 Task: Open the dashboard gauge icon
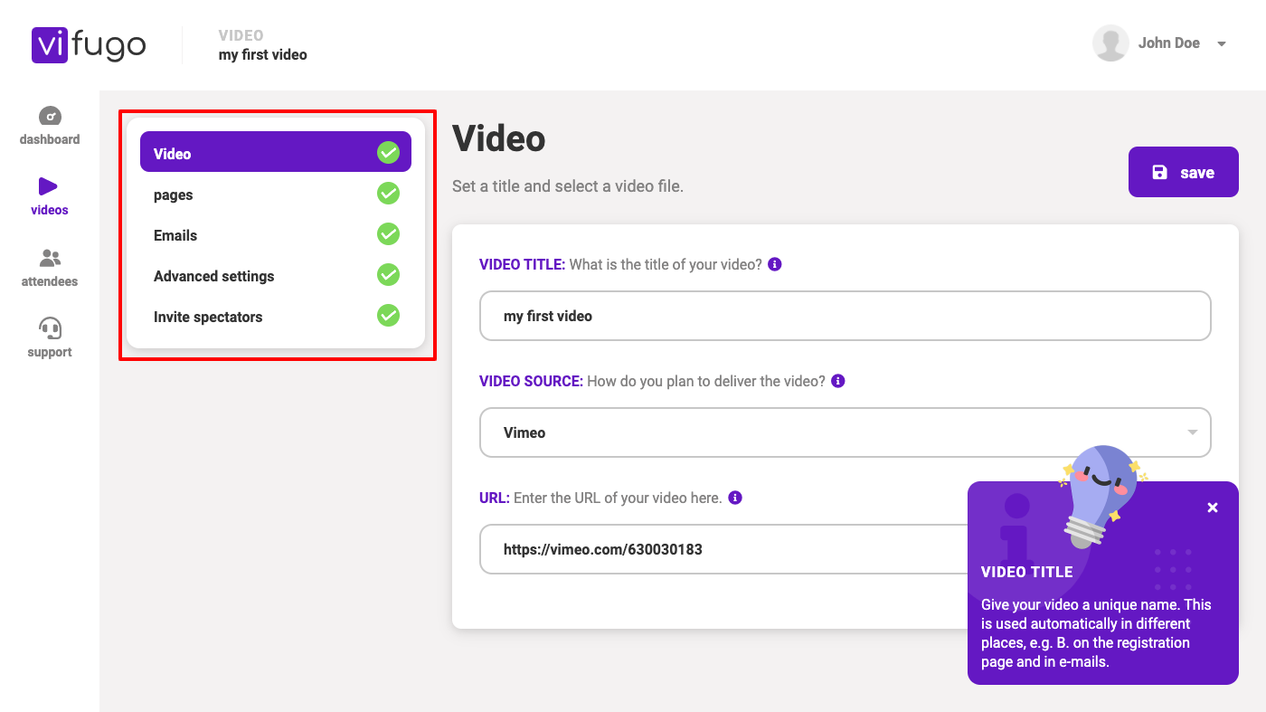click(50, 116)
